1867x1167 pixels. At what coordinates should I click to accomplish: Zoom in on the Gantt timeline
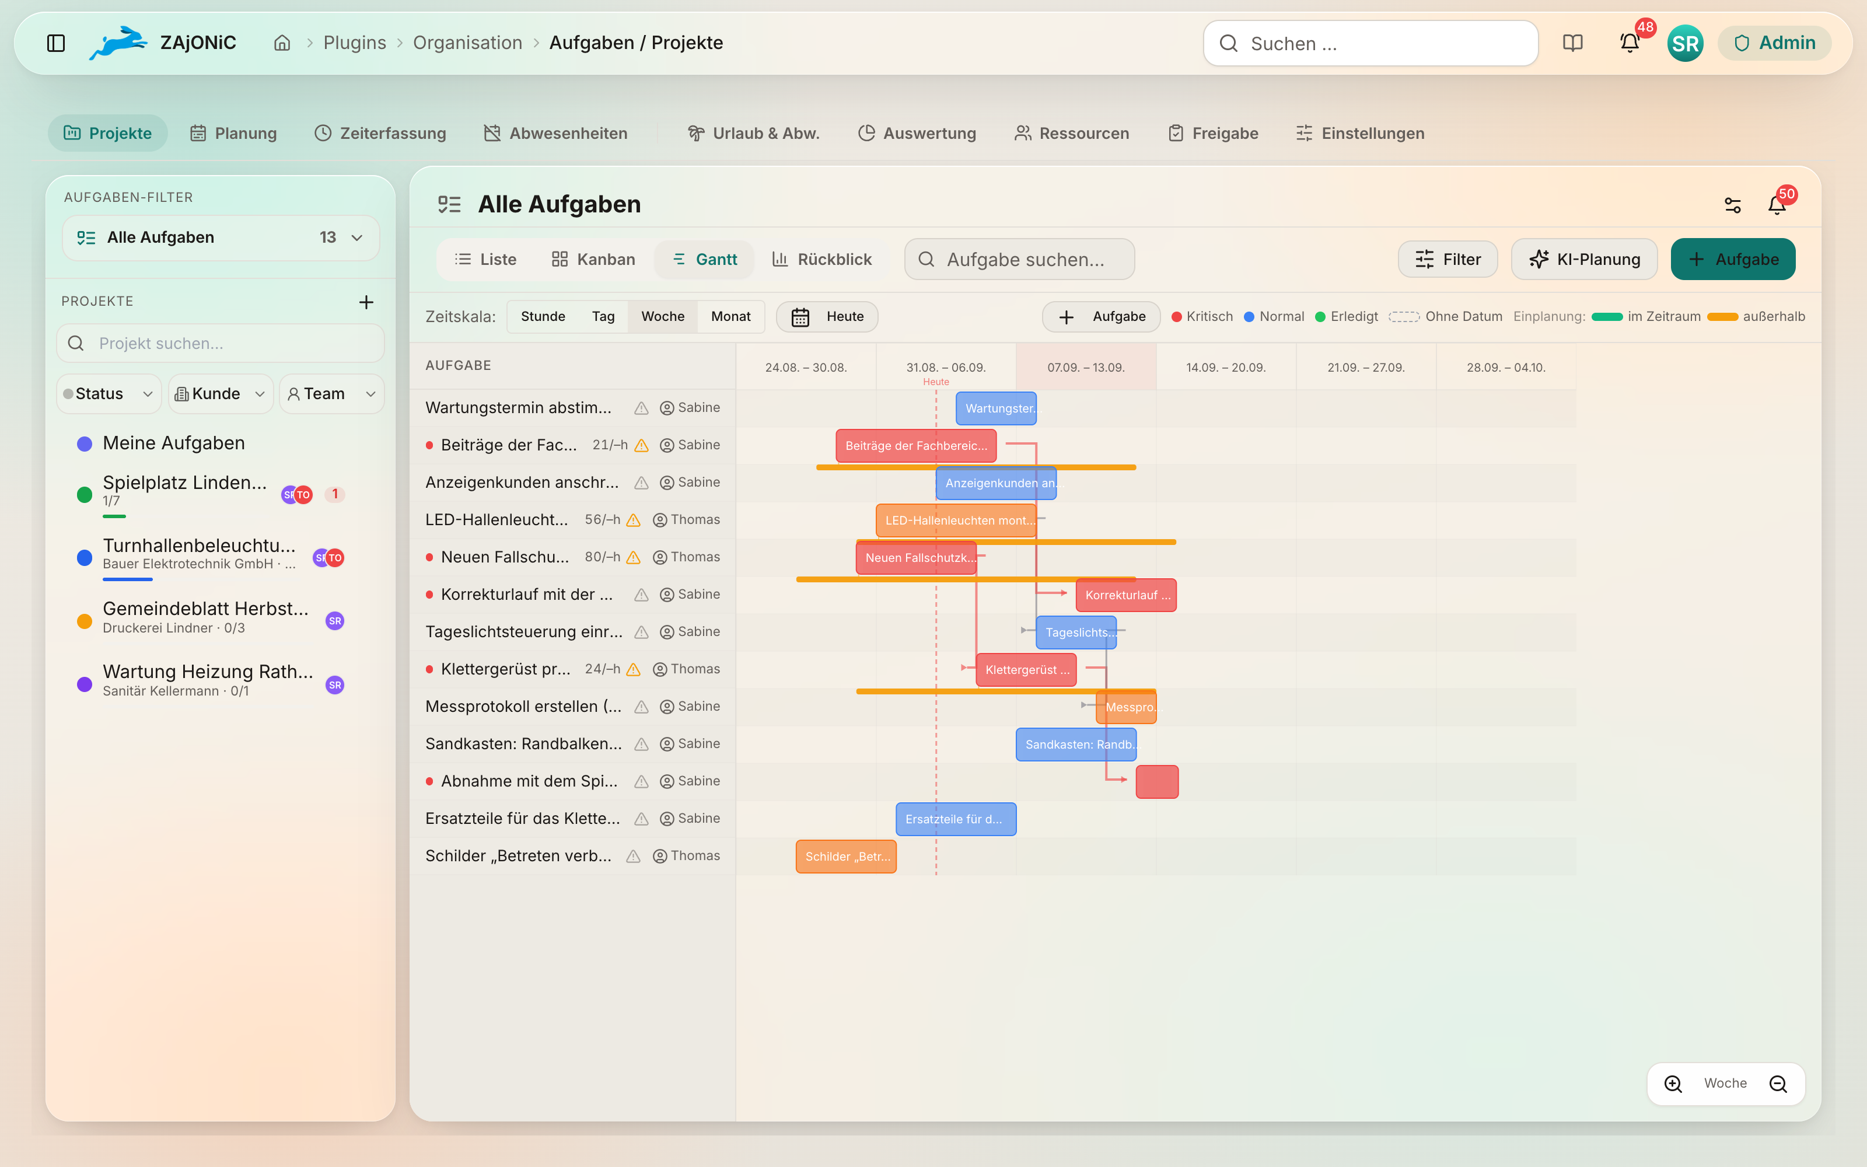[x=1673, y=1084]
